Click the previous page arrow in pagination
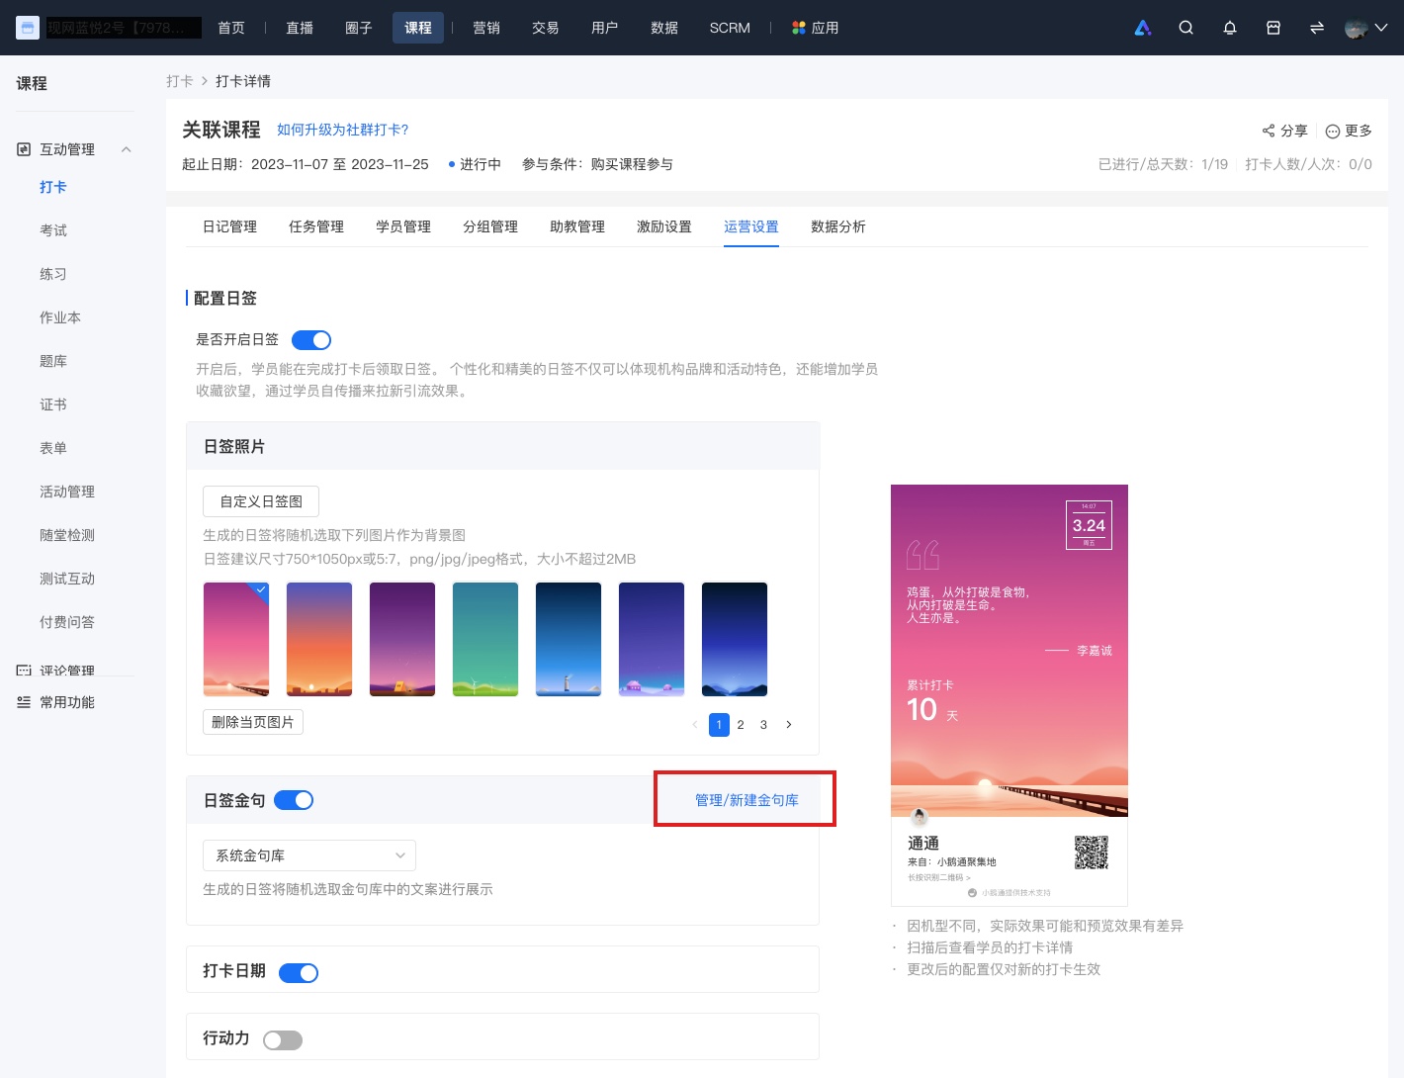1404x1078 pixels. click(x=695, y=725)
